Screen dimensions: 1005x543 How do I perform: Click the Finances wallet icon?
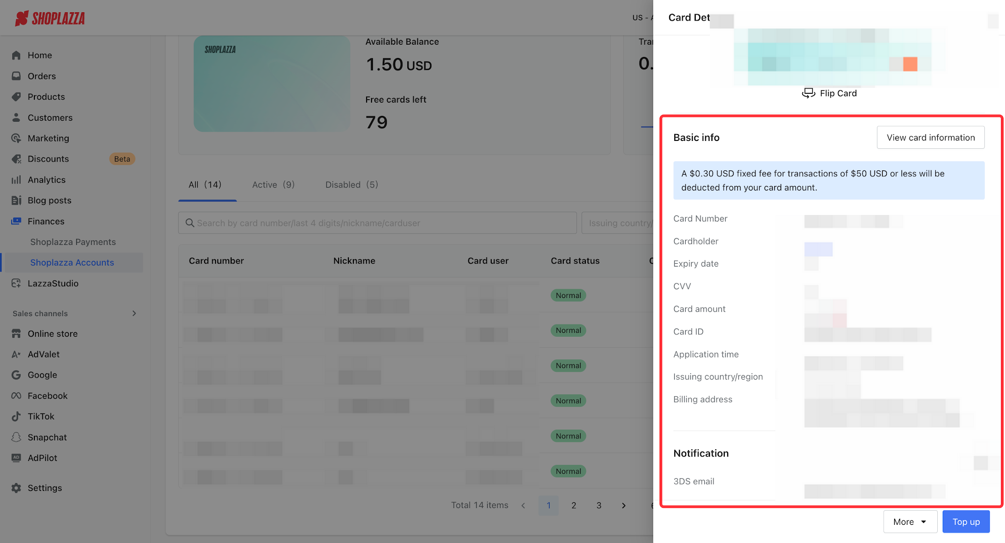pyautogui.click(x=16, y=221)
